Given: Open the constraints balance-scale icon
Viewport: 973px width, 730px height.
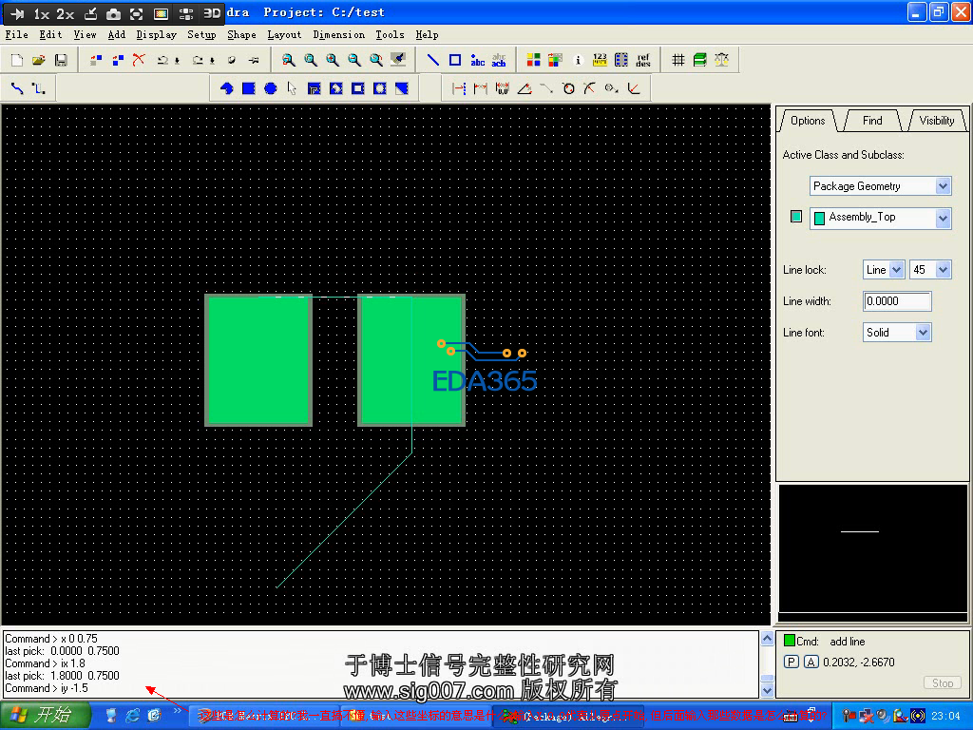Looking at the screenshot, I should (x=722, y=60).
